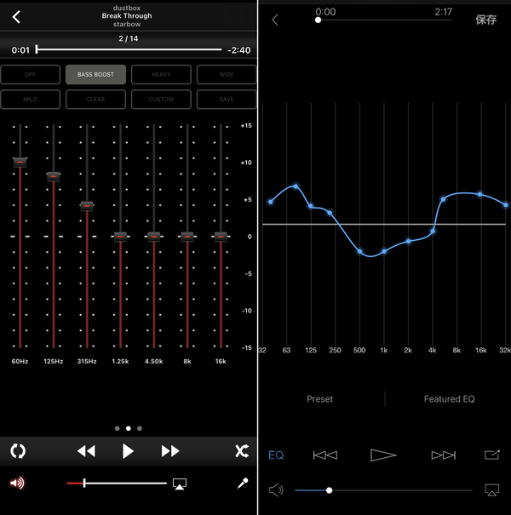Select the EQ curve point at 125
The image size is (511, 515).
click(311, 206)
